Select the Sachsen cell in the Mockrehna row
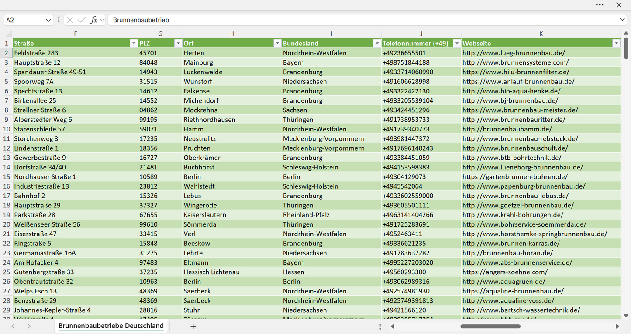631x334 pixels. click(x=331, y=110)
